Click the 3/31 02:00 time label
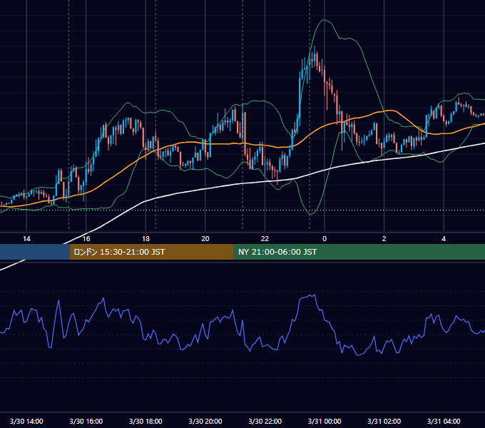This screenshot has height=428, width=485. pyautogui.click(x=384, y=421)
